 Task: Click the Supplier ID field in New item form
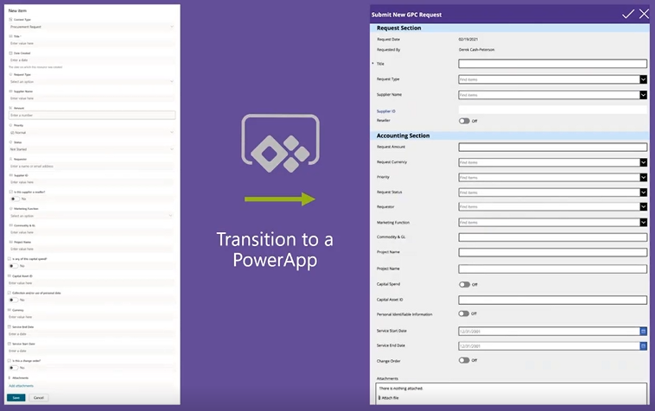coord(92,182)
